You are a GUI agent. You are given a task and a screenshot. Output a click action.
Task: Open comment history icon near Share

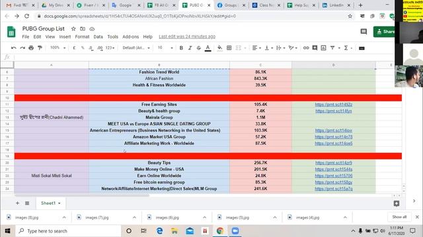click(364, 32)
